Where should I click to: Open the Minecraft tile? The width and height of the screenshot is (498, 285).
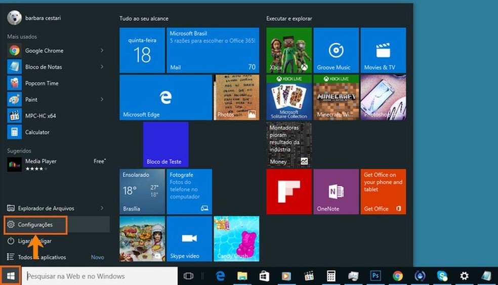point(336,97)
